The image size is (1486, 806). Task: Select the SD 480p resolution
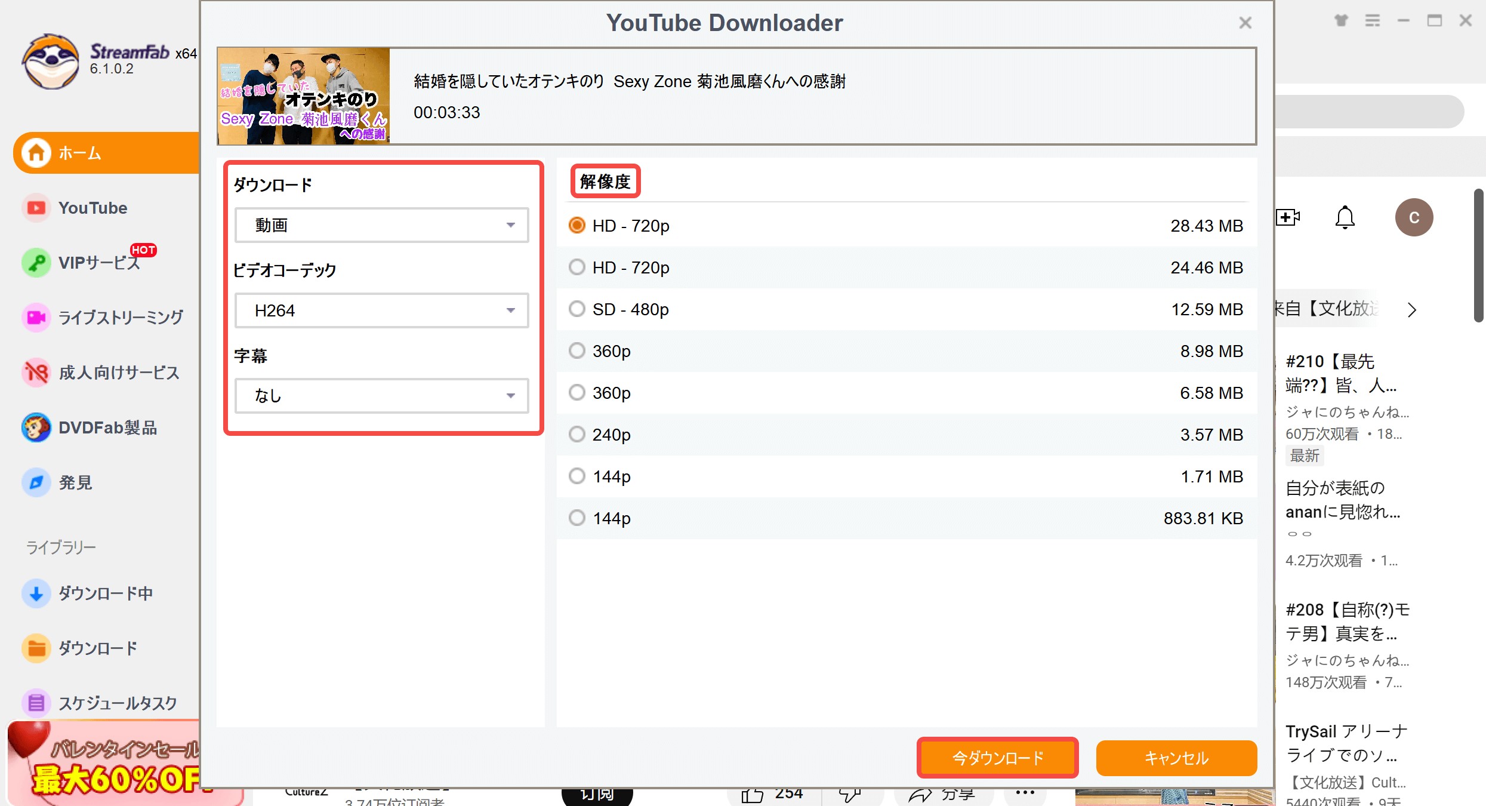pyautogui.click(x=907, y=309)
